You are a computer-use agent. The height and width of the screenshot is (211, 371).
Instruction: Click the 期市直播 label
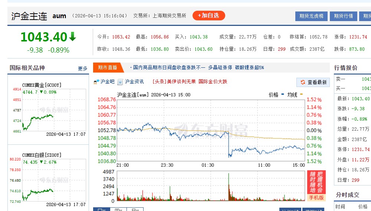pyautogui.click(x=108, y=67)
